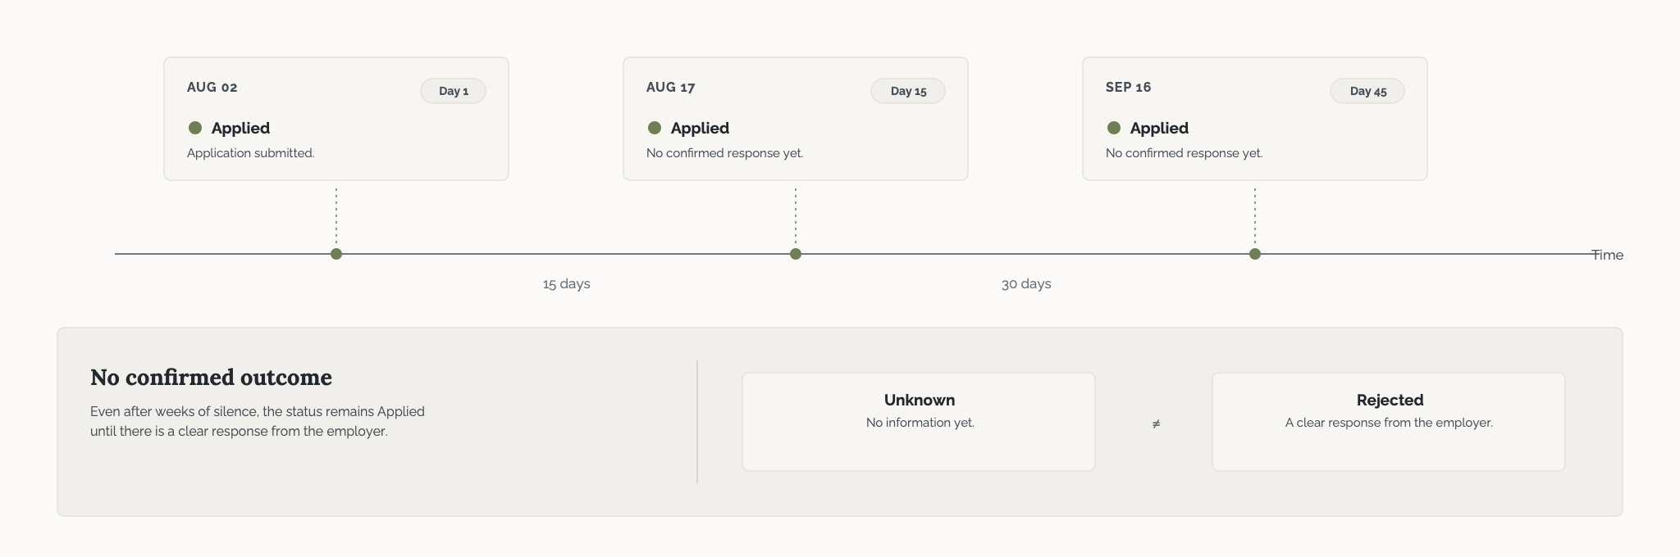Click the timeline marker below AUG 02 card
Image resolution: width=1680 pixels, height=557 pixels.
[x=336, y=254]
